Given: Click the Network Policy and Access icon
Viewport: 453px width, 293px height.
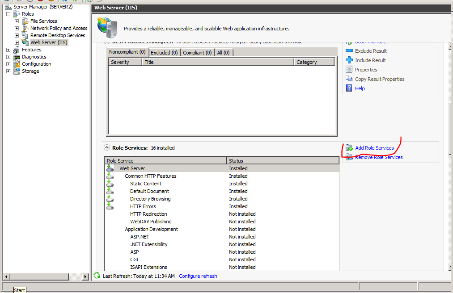Looking at the screenshot, I should (25, 28).
